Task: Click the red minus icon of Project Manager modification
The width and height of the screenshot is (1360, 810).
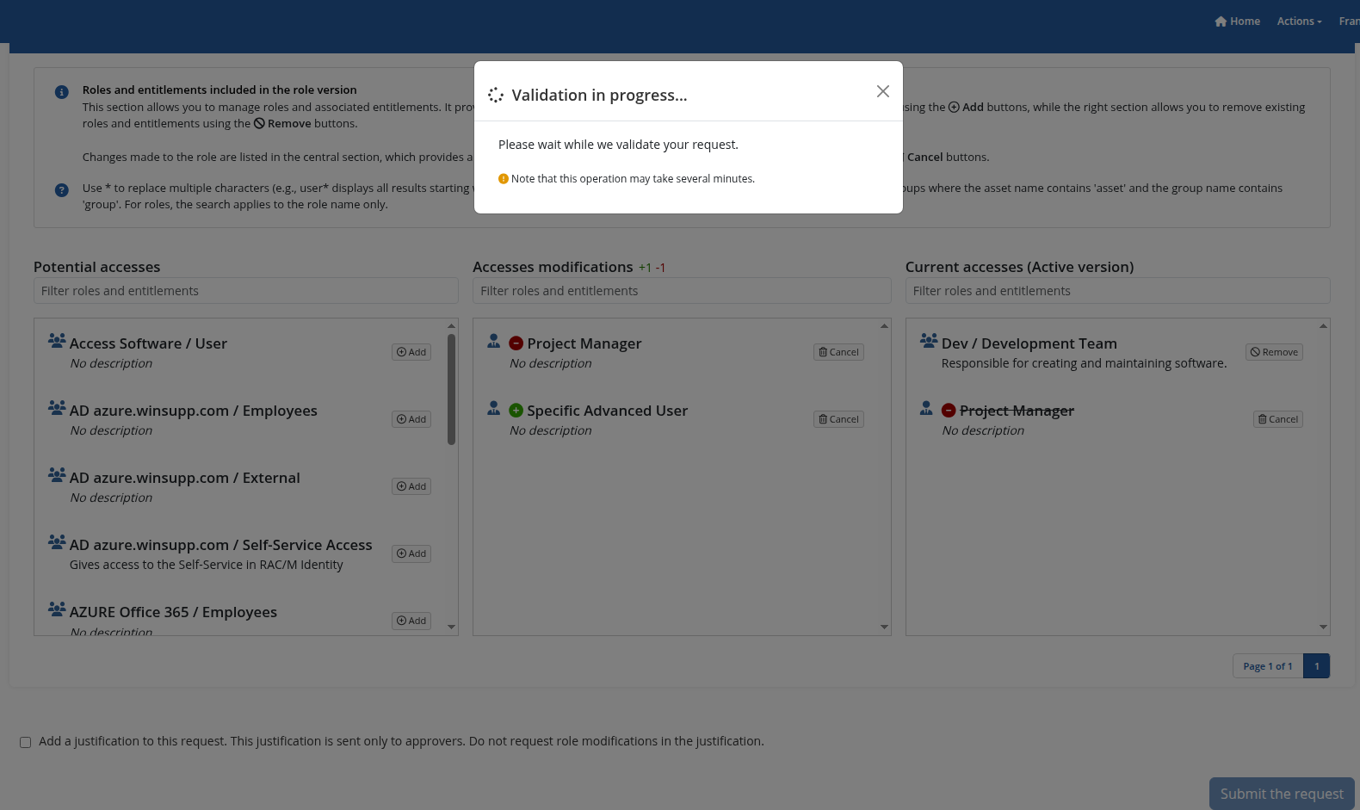Action: [516, 343]
